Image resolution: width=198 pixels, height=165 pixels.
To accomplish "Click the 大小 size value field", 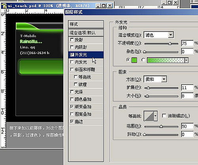I will (x=187, y=96).
